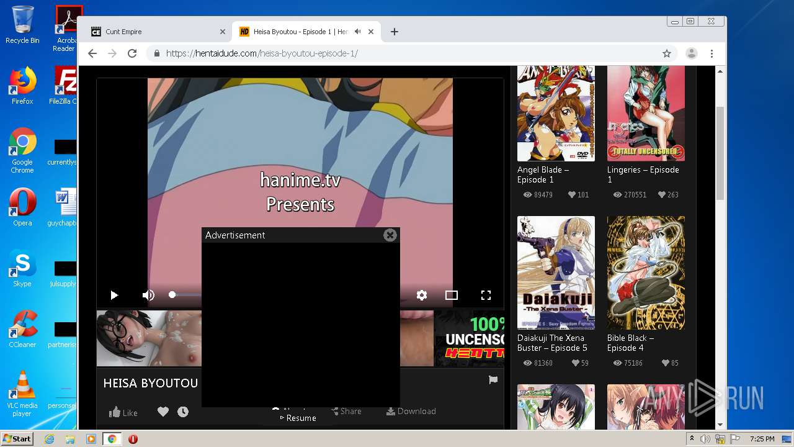The height and width of the screenshot is (447, 794).
Task: Go back using the browser back arrow
Action: [92, 53]
